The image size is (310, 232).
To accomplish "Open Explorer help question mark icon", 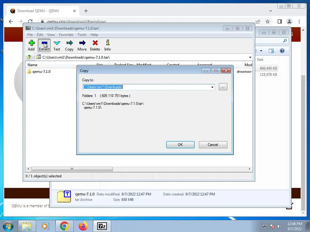I will click(282, 51).
